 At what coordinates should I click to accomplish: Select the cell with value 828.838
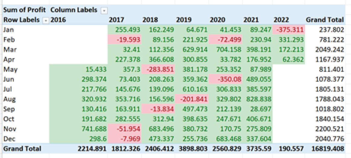pos(258,99)
